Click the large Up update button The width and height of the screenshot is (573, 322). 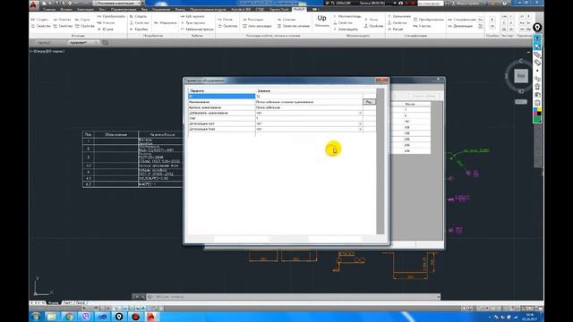point(321,21)
